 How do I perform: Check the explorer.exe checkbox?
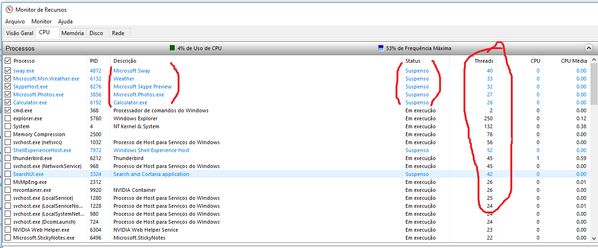click(8, 118)
